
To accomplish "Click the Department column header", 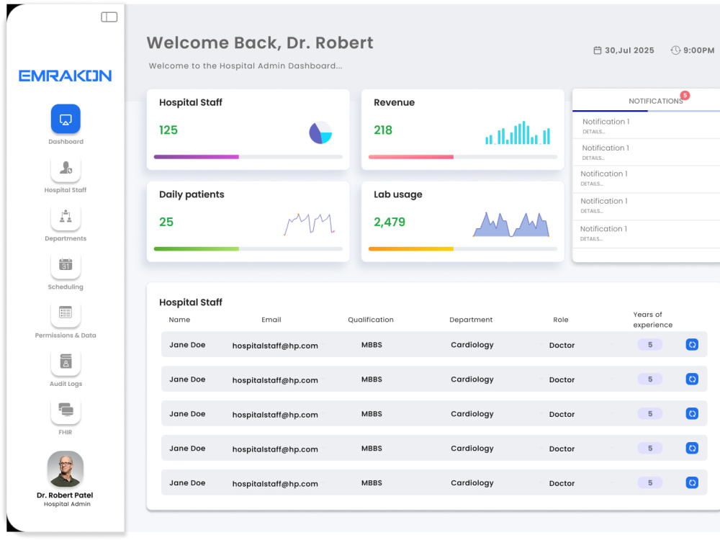I will [x=471, y=320].
